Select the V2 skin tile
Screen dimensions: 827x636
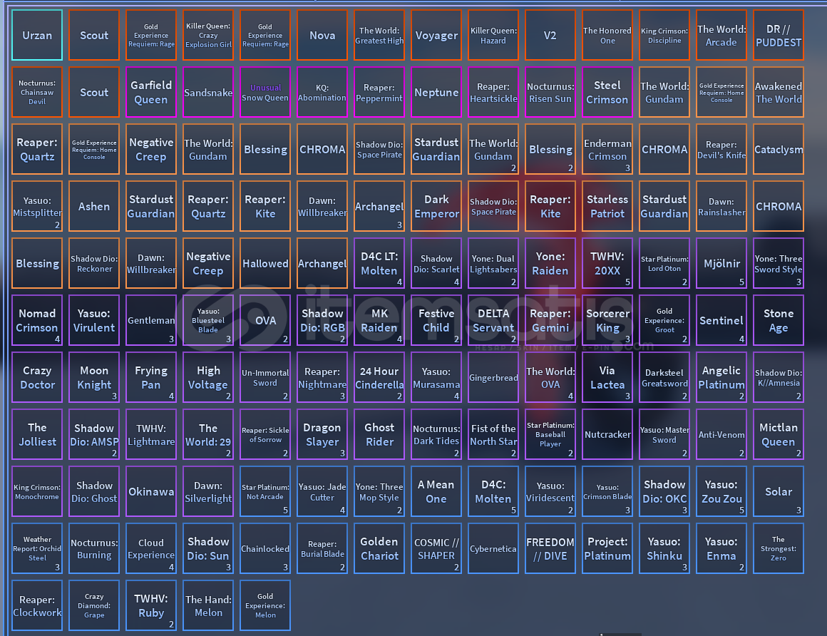click(550, 35)
